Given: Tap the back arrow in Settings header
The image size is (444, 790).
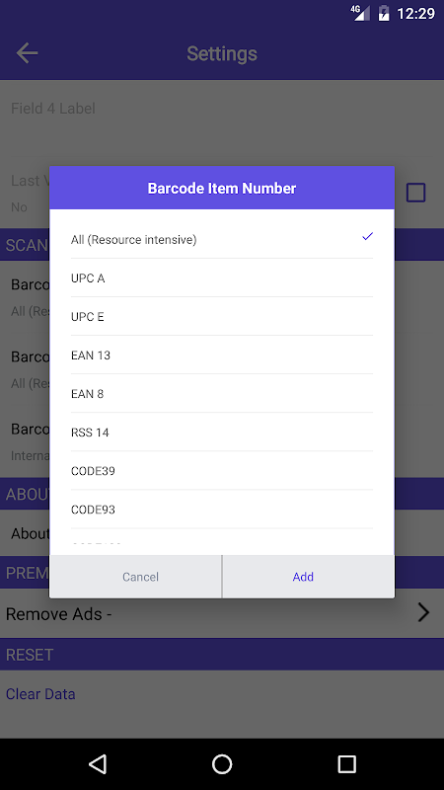Looking at the screenshot, I should pyautogui.click(x=28, y=53).
